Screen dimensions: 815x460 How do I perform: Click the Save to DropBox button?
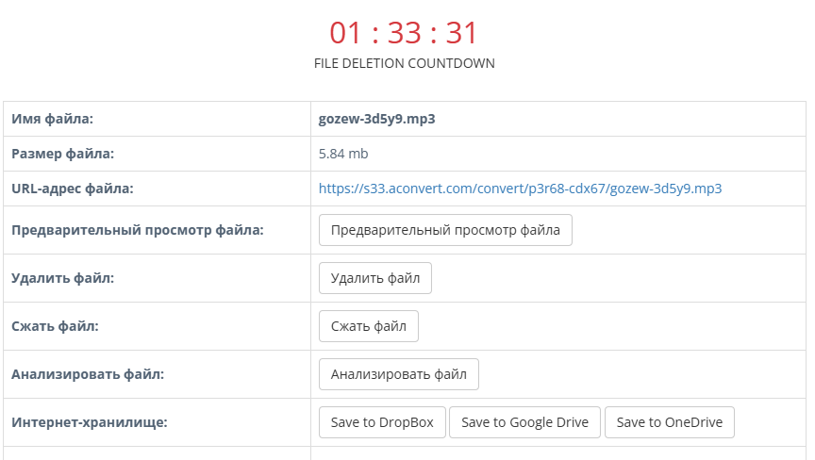click(x=382, y=422)
